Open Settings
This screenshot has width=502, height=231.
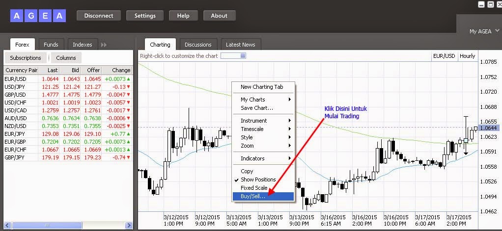point(145,16)
